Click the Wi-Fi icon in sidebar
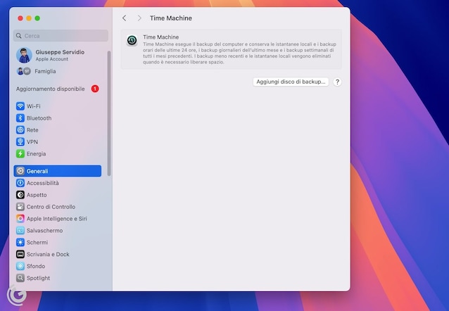The width and height of the screenshot is (449, 311). (x=20, y=106)
